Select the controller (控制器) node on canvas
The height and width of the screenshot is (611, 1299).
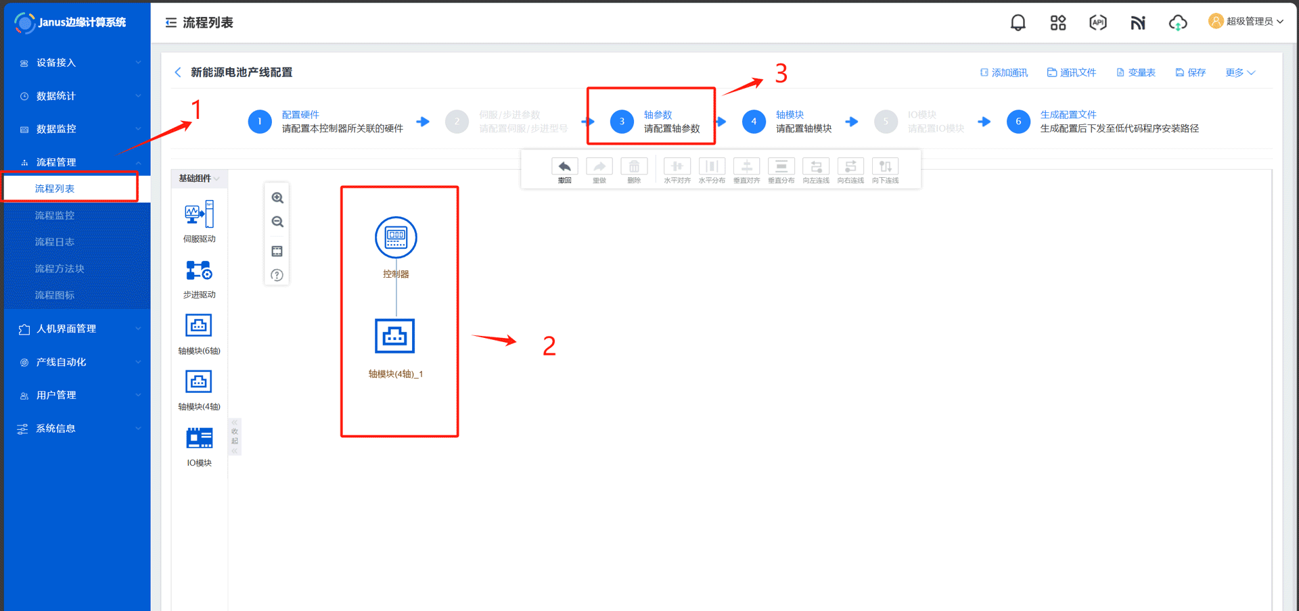pyautogui.click(x=396, y=238)
